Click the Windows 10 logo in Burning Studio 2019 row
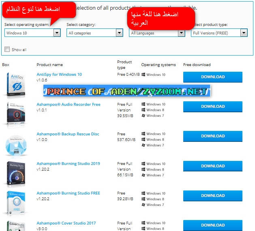The height and width of the screenshot is (231, 255). (143, 164)
